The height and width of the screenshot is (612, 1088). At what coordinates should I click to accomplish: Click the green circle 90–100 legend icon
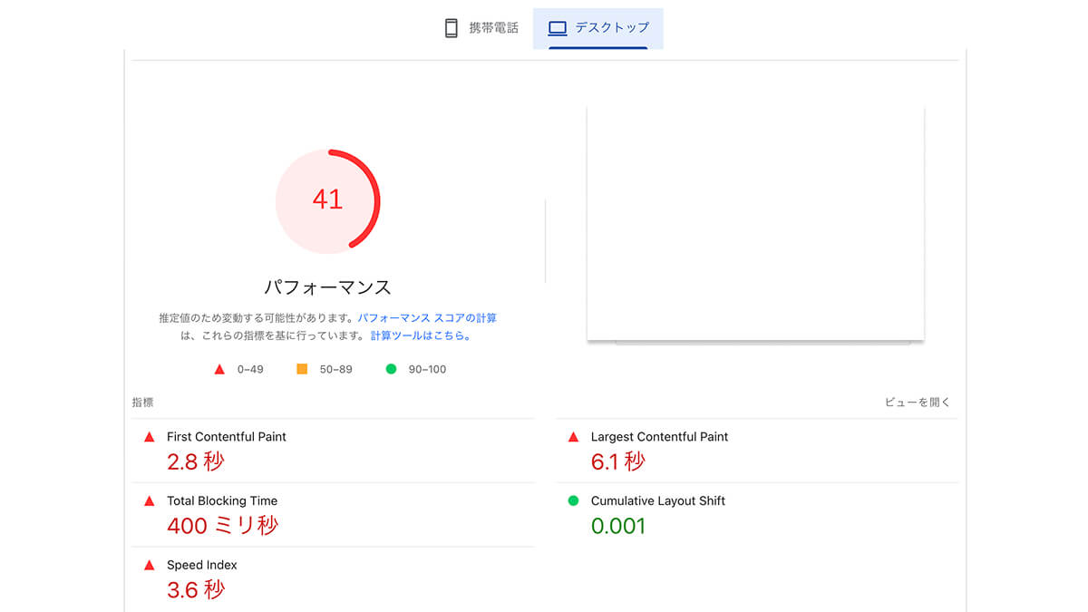click(x=391, y=369)
